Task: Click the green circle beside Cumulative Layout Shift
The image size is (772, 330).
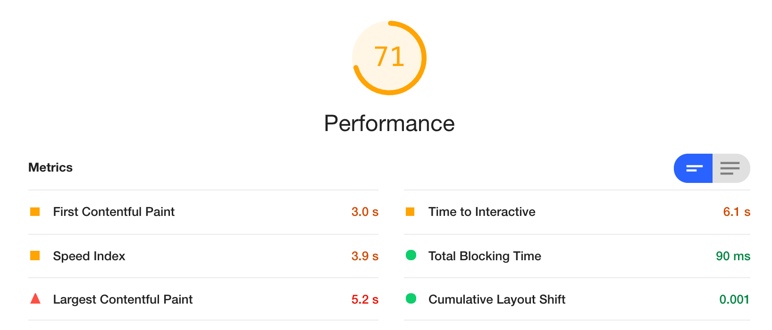Action: [411, 298]
